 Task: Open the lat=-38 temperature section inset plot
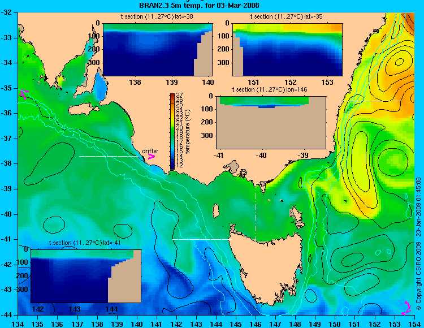(x=158, y=50)
